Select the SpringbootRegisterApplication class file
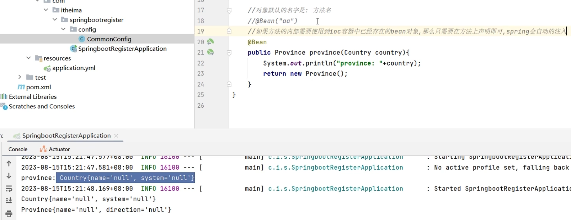 point(122,49)
